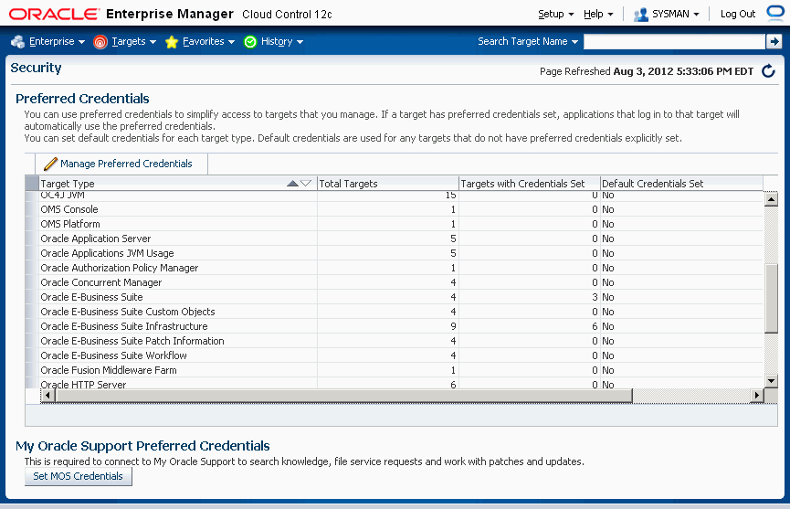Select the OMS Console row

click(394, 209)
